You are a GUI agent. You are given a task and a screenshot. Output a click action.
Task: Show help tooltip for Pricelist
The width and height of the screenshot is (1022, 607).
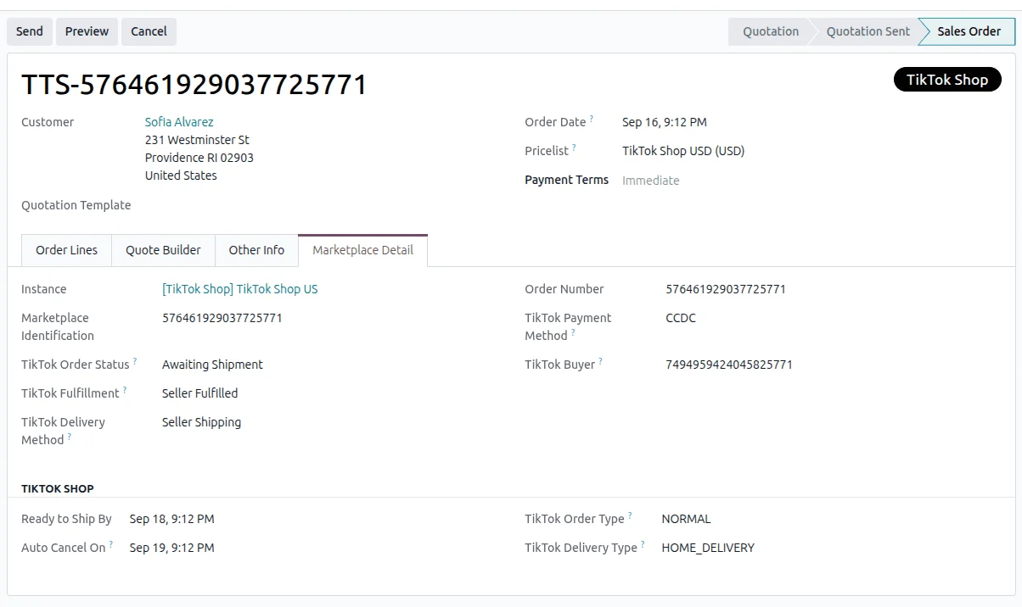coord(574,148)
